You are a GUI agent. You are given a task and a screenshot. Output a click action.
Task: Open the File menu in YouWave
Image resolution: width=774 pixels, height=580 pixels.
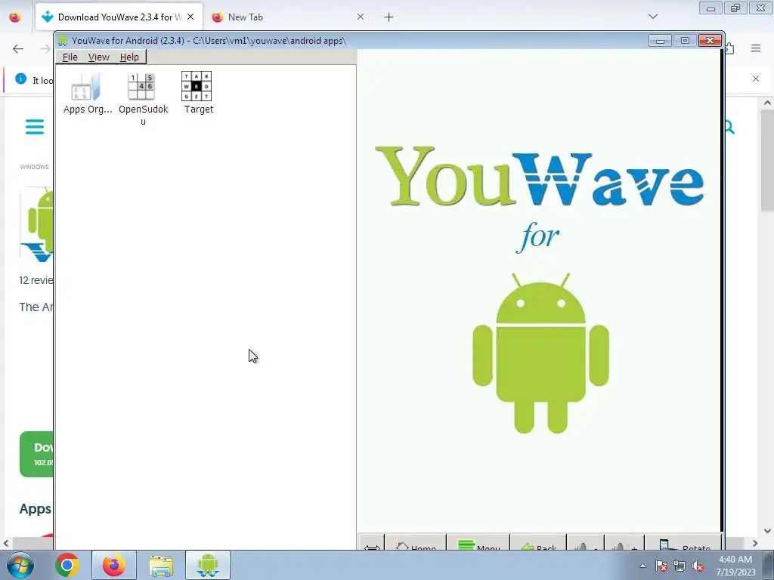coord(70,57)
